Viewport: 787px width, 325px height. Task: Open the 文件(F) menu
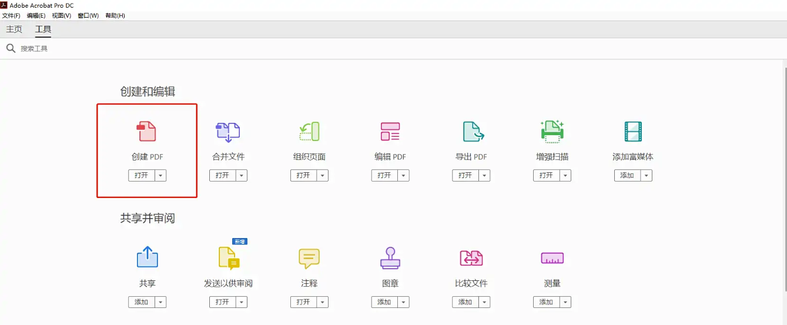(11, 15)
